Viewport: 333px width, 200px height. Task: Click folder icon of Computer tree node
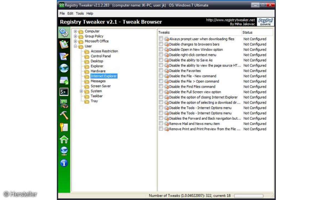coord(81,31)
